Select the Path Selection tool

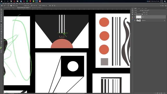pyautogui.click(x=1, y=38)
